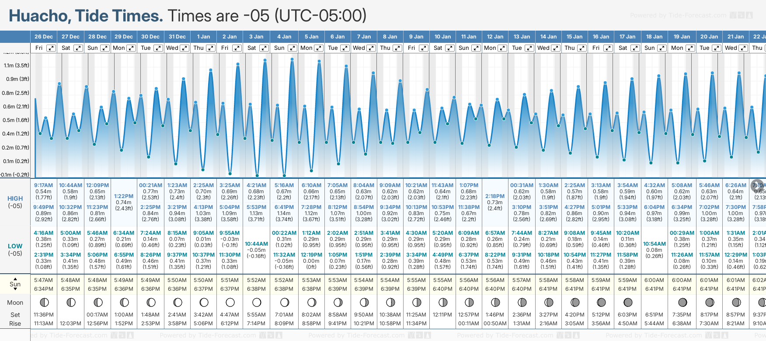766x341 pixels.
Task: Click the peak tide marker on 4 Jan
Action: coord(292,59)
